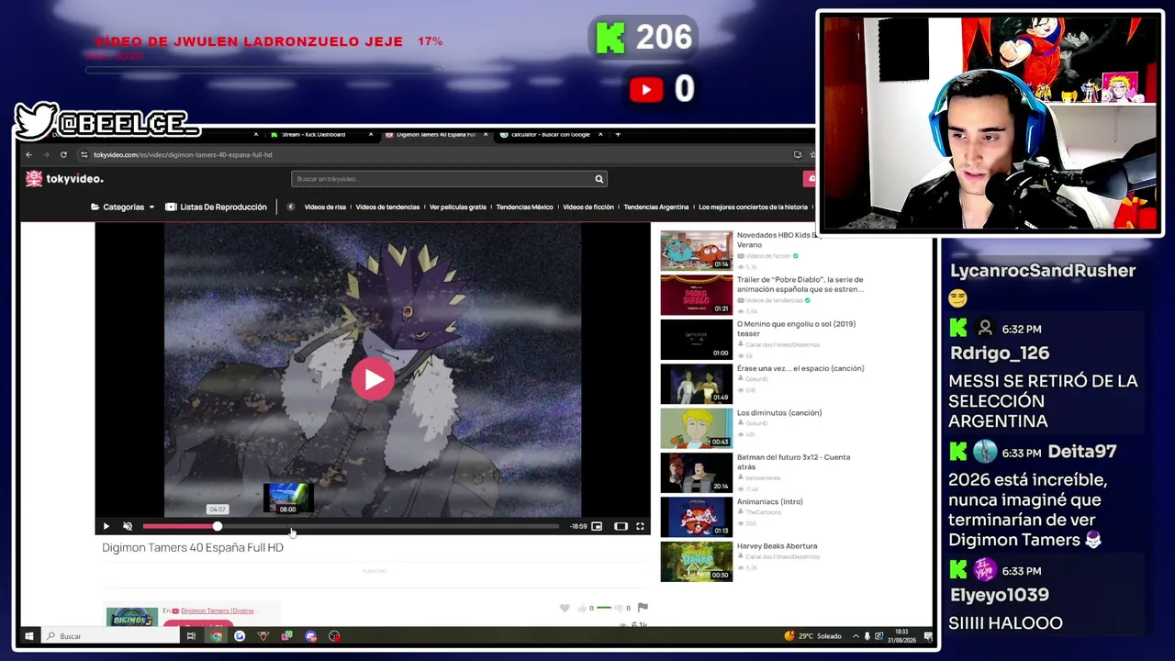The image size is (1175, 661).
Task: Show hidden system tray icons
Action: 856,636
